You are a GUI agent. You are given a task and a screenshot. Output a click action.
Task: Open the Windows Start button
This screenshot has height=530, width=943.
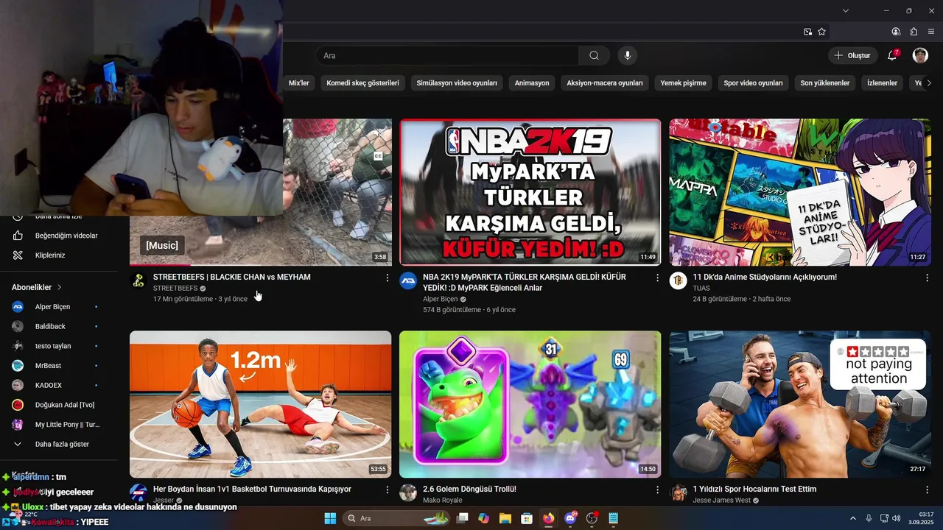[x=330, y=518]
